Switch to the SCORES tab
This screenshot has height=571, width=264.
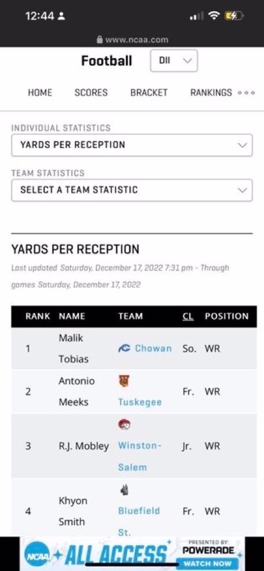(91, 93)
